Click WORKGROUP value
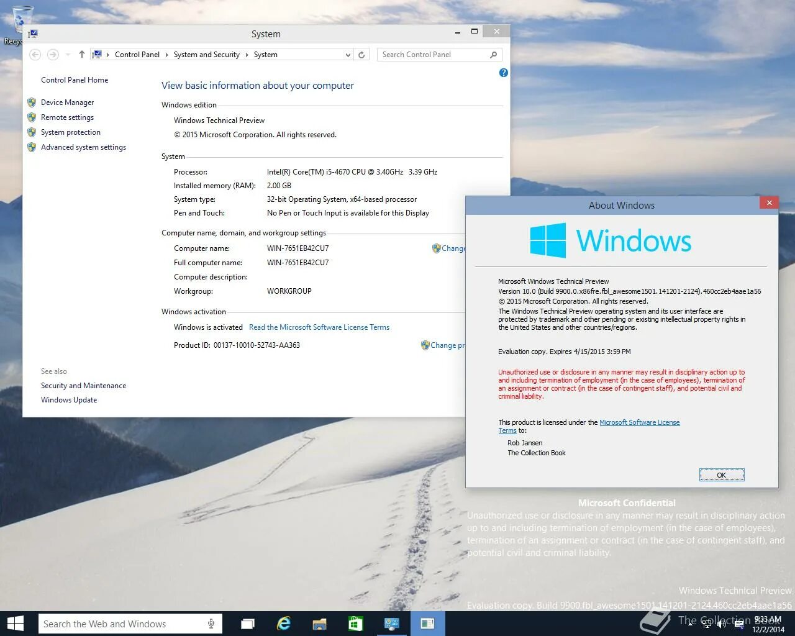 point(289,291)
